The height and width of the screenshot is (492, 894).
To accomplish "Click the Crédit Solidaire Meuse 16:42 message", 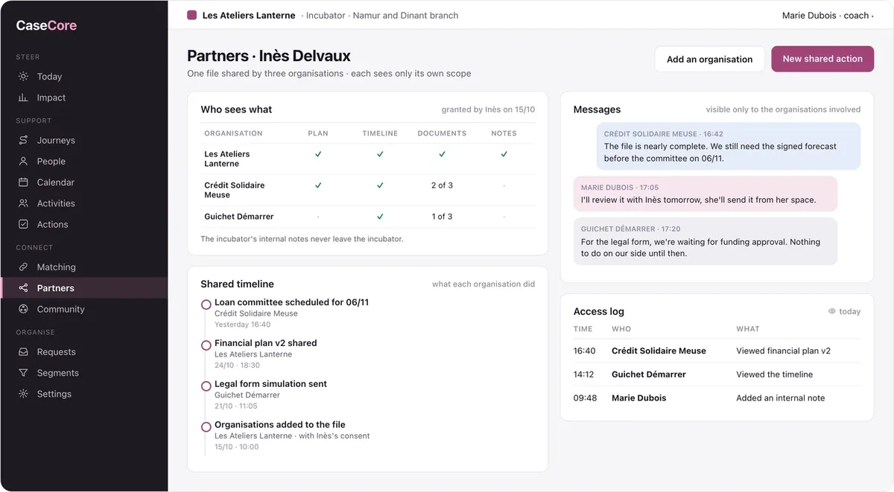I will tap(729, 146).
